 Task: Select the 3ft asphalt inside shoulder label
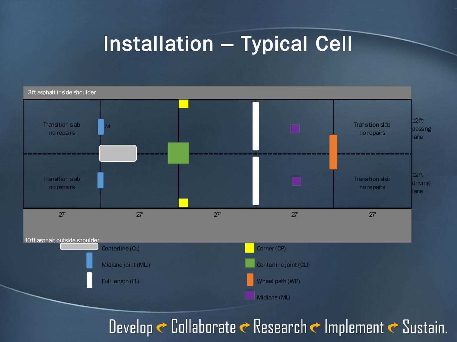pyautogui.click(x=62, y=92)
